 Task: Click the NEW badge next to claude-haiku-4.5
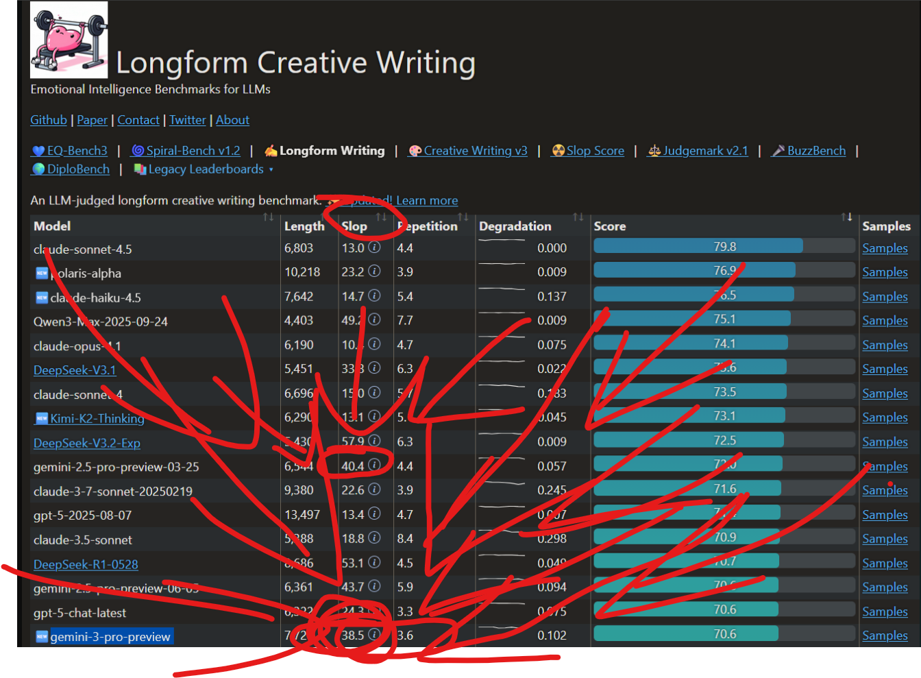(x=42, y=298)
